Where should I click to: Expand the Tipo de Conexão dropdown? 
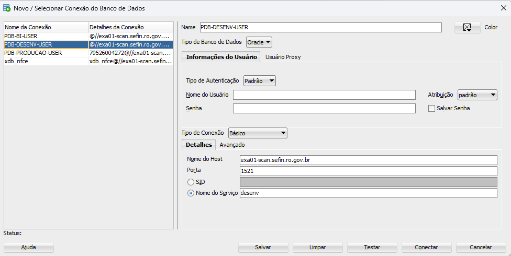258,133
